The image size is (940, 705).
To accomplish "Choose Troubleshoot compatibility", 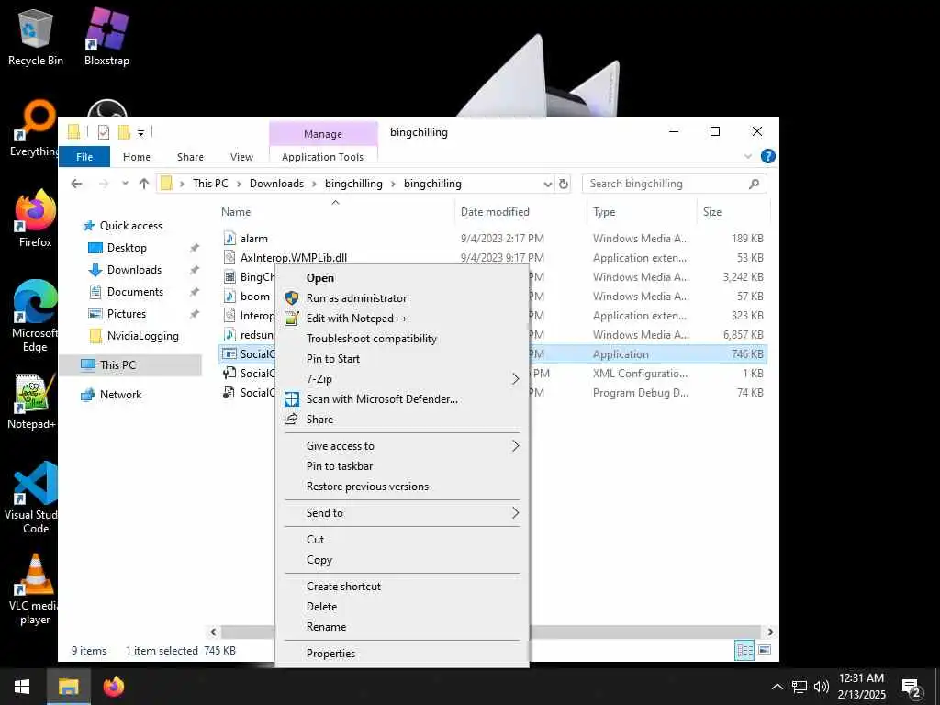I will [402, 339].
